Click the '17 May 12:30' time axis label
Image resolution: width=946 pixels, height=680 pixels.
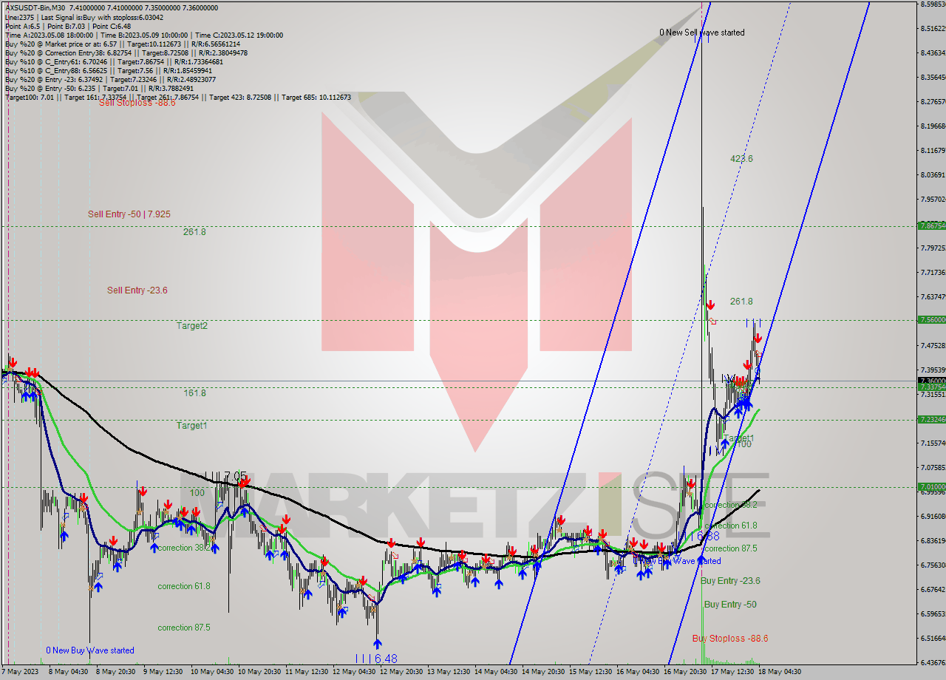pos(732,672)
